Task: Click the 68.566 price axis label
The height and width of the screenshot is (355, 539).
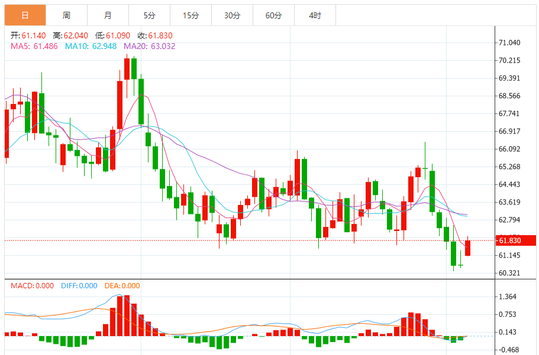Action: coord(509,96)
